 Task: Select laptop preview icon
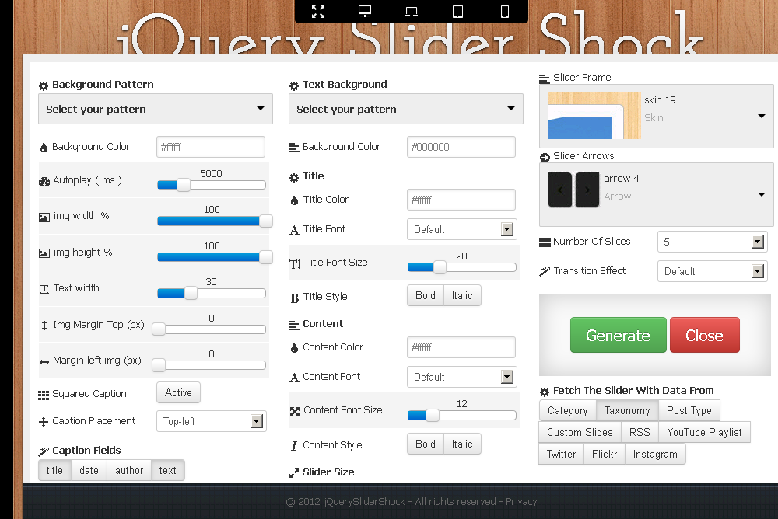pyautogui.click(x=412, y=12)
